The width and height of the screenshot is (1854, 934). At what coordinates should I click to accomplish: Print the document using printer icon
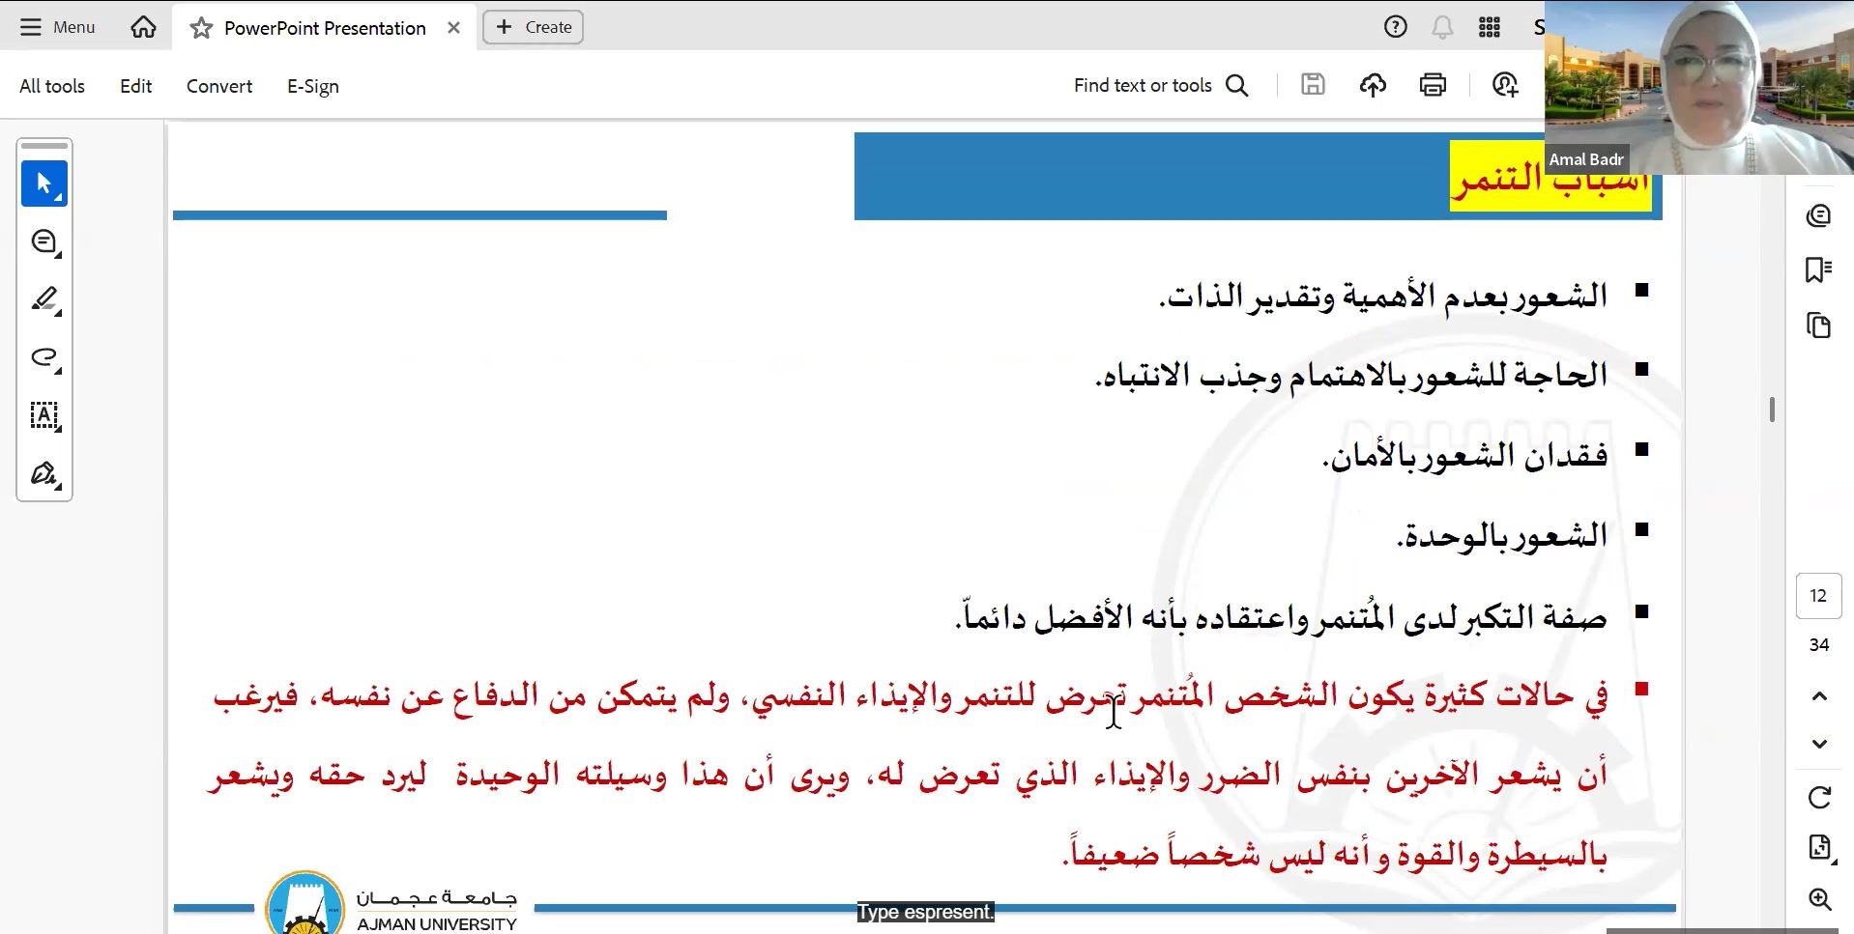click(1433, 85)
